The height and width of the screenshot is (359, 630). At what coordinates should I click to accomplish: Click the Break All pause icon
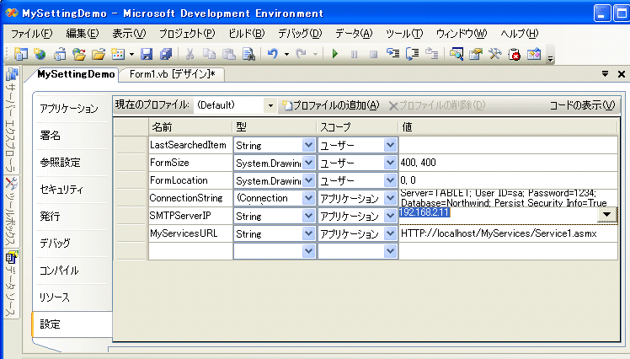tap(354, 54)
